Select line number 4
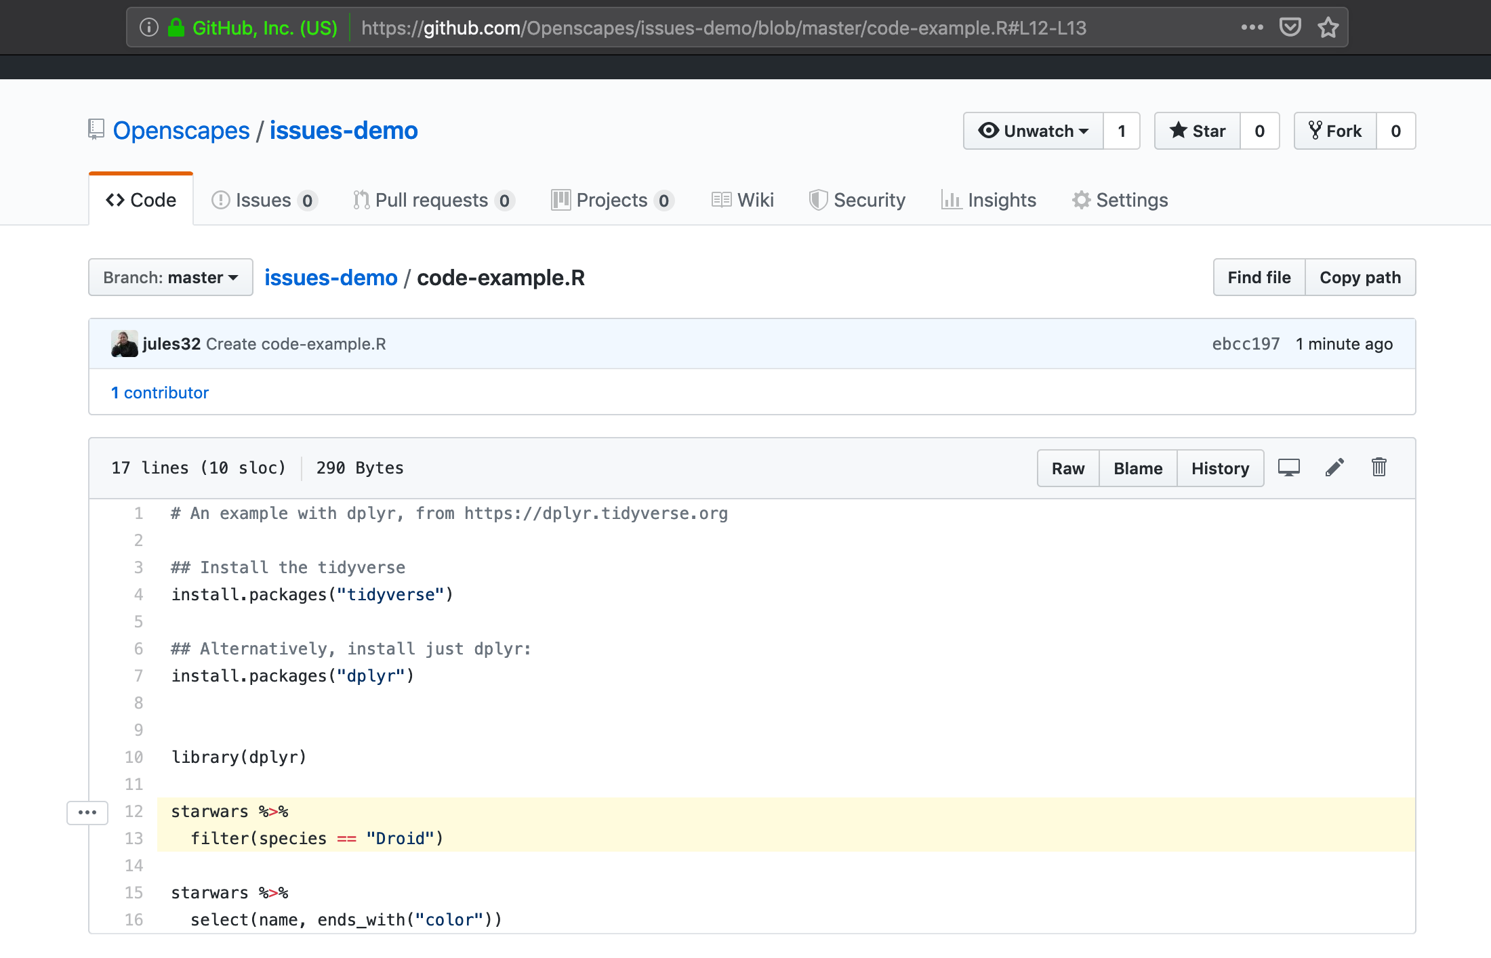The image size is (1491, 958). coord(138,595)
